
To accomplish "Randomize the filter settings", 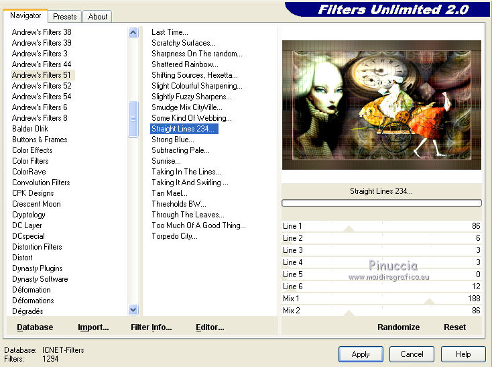I will (399, 327).
